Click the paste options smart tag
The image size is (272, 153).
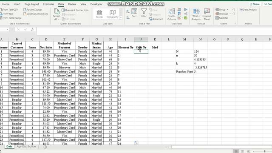coord(136,143)
